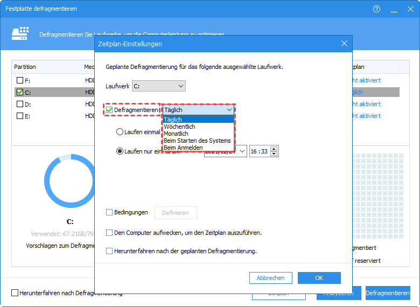
Task: Check the wake computer for schedule option
Action: pyautogui.click(x=110, y=233)
